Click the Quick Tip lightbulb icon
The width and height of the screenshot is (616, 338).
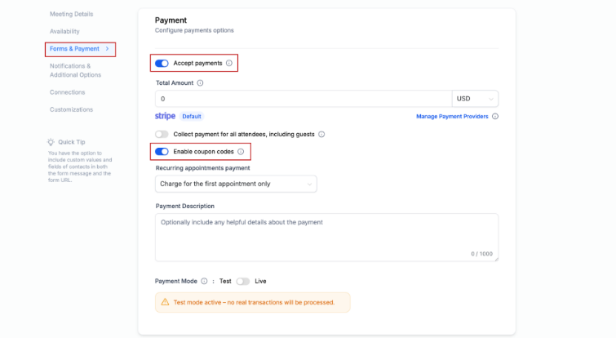click(x=51, y=142)
